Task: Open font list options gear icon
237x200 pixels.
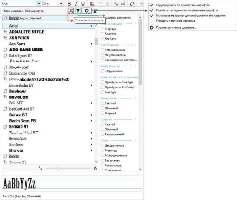Action: click(87, 11)
